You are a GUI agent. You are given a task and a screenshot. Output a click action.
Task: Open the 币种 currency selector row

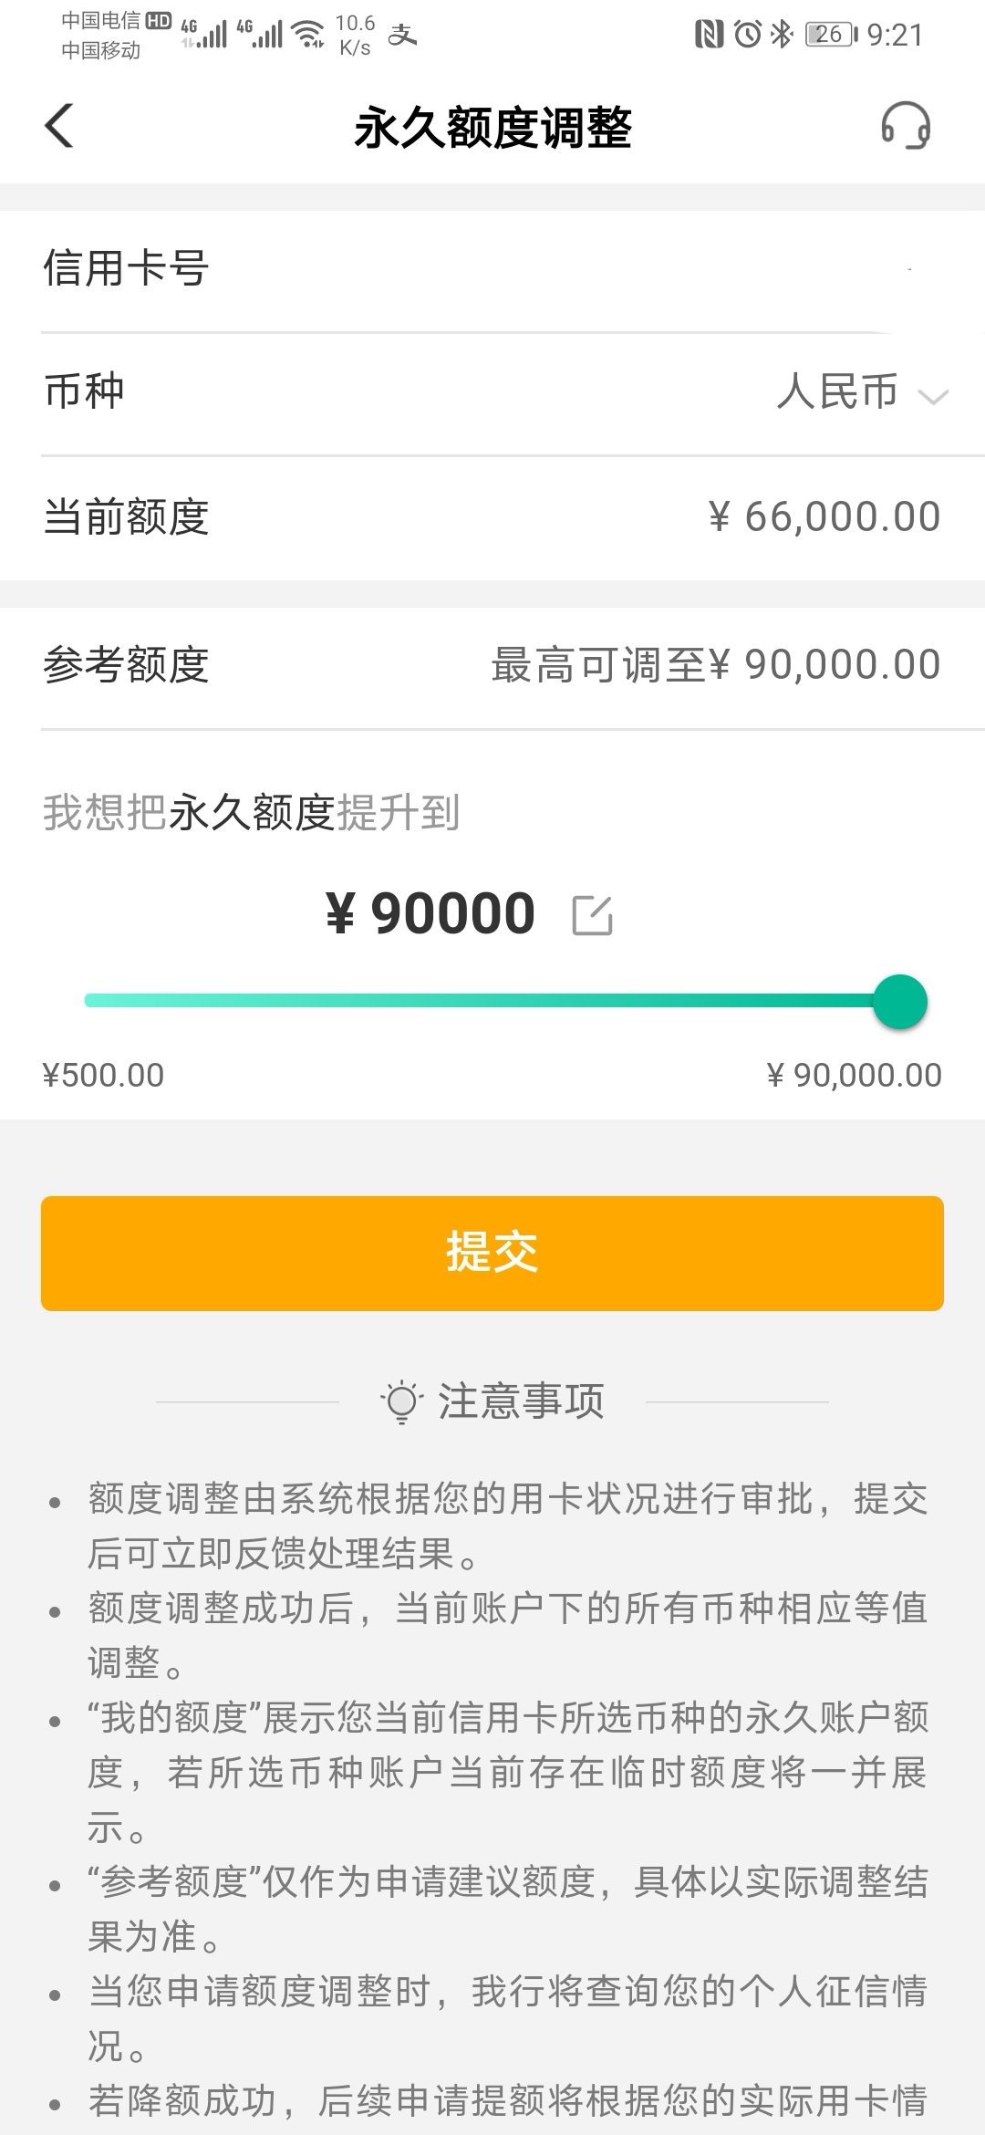tap(493, 393)
